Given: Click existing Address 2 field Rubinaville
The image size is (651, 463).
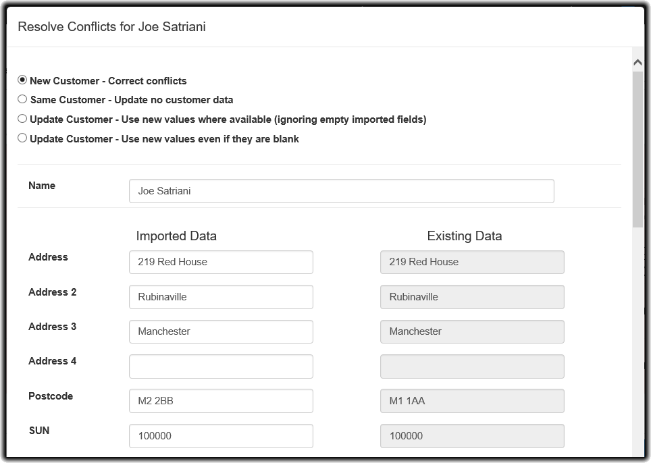Looking at the screenshot, I should pyautogui.click(x=472, y=297).
